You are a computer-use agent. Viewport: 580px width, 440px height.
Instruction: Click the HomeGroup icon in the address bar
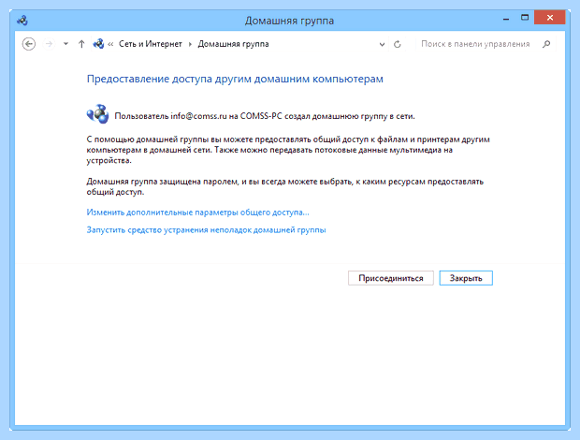point(98,44)
